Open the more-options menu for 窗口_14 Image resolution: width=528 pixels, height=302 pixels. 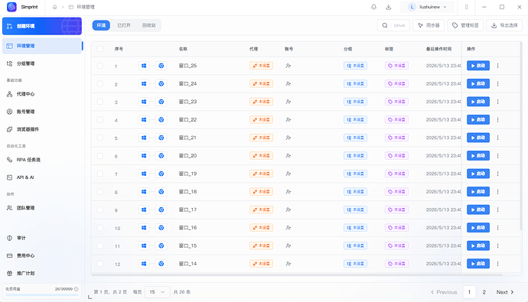497,264
